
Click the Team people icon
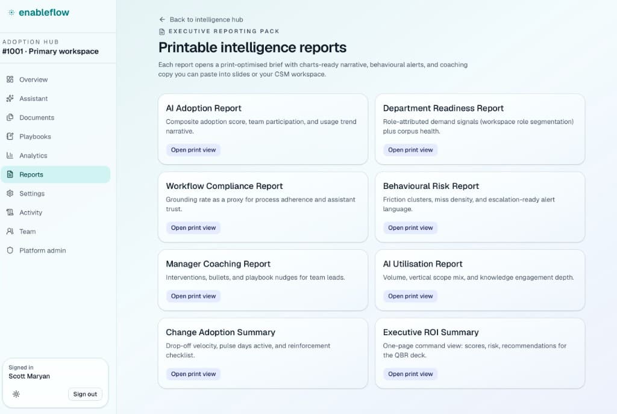tap(10, 231)
